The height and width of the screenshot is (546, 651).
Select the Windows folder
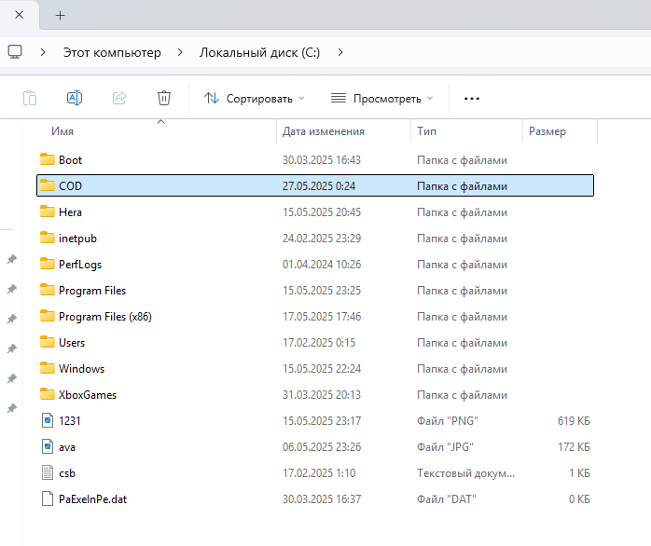315,369
